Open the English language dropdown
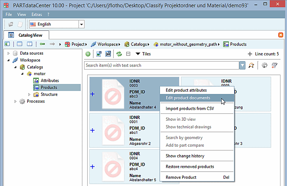The width and height of the screenshot is (287, 186). [x=81, y=24]
